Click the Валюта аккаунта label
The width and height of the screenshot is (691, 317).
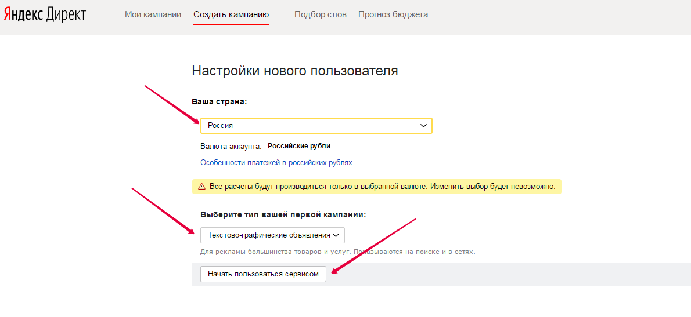(x=231, y=146)
